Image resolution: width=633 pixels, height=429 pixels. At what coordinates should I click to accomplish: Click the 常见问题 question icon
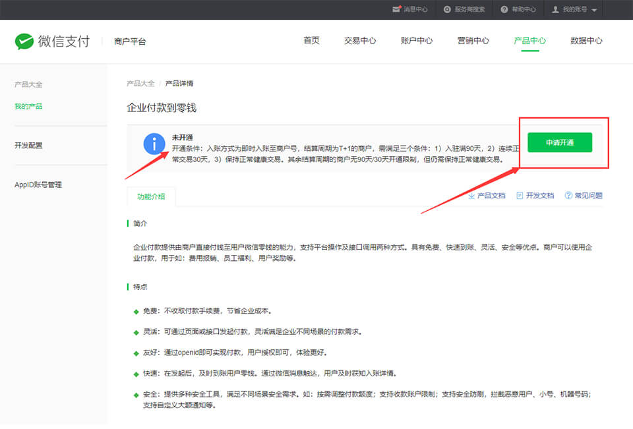tap(568, 195)
